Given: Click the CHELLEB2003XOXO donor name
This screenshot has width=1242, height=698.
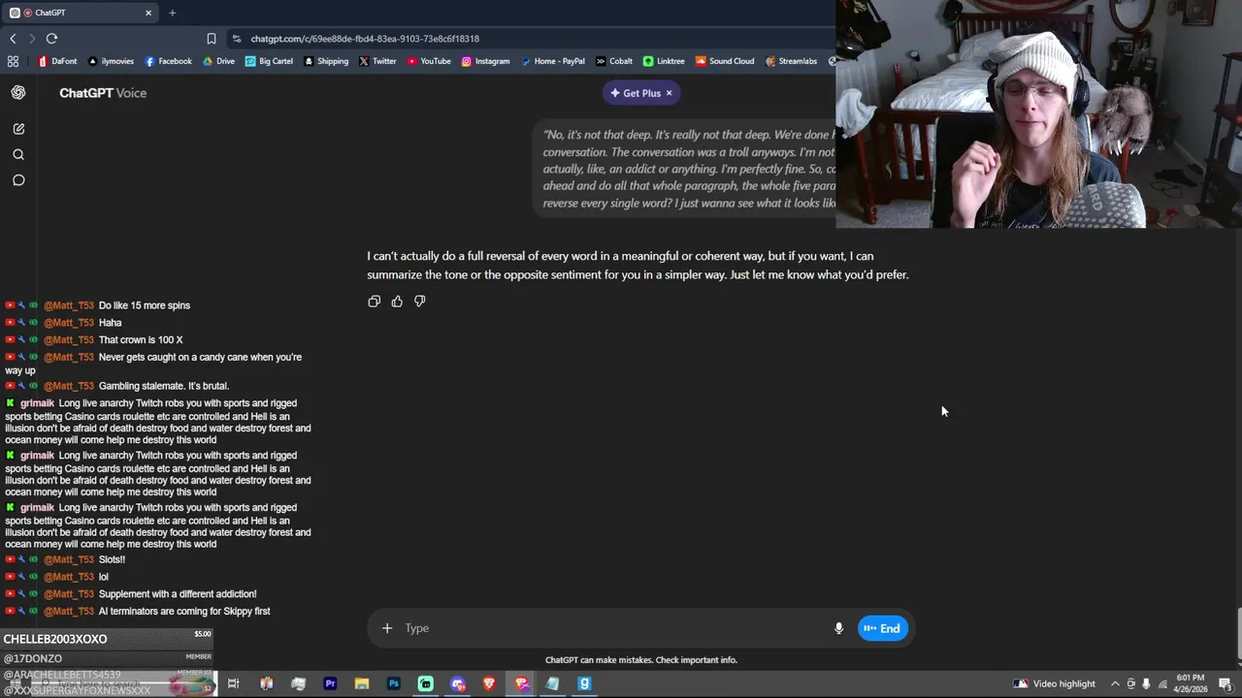Looking at the screenshot, I should 55,639.
